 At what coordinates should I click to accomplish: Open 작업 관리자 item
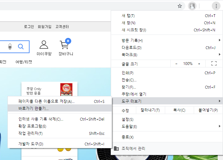click(x=60, y=133)
